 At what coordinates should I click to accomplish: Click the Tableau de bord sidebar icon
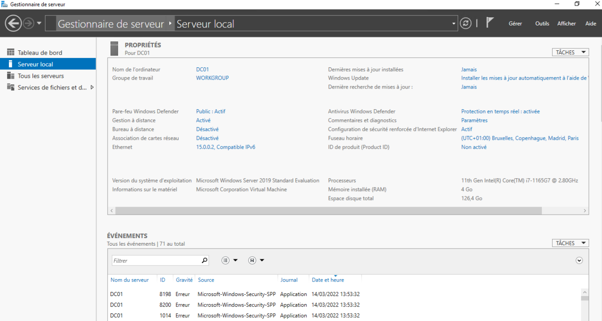pyautogui.click(x=10, y=53)
